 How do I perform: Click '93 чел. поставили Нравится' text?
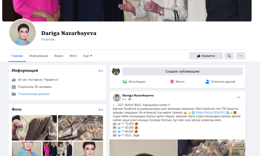(38, 80)
